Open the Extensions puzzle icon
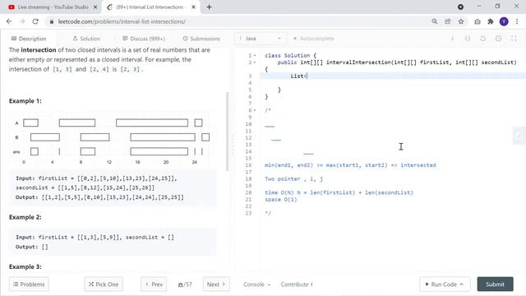Image resolution: width=526 pixels, height=296 pixels. point(491,21)
